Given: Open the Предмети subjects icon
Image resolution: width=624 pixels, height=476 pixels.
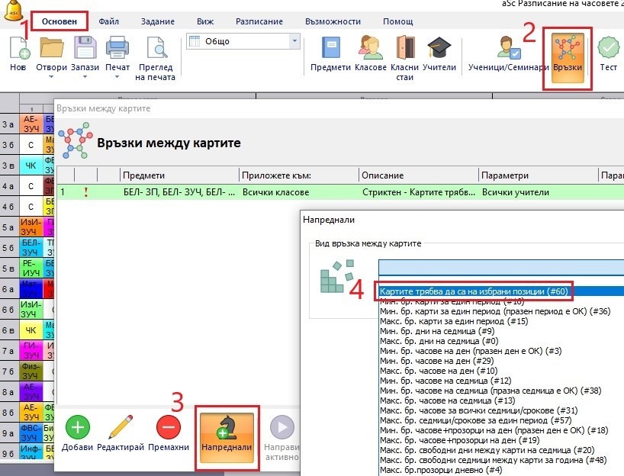Looking at the screenshot, I should pos(331,48).
